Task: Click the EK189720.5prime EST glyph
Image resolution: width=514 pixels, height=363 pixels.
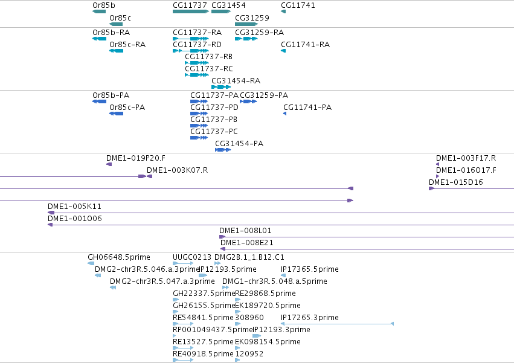Action: tap(237, 312)
